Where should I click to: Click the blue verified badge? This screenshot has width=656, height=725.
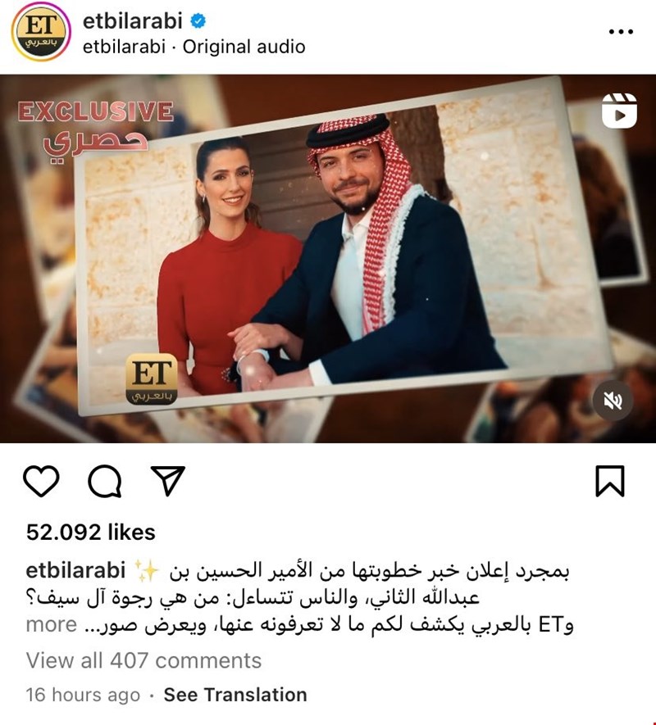coord(198,20)
